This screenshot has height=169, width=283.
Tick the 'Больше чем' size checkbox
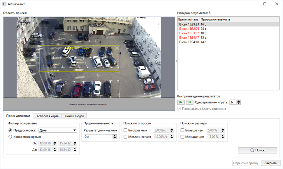[x=183, y=131]
